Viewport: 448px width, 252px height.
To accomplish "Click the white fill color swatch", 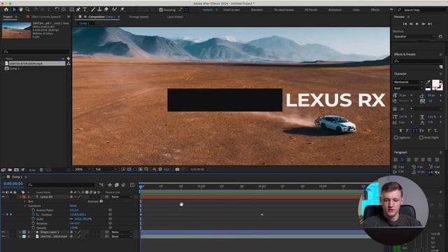I will [x=435, y=83].
